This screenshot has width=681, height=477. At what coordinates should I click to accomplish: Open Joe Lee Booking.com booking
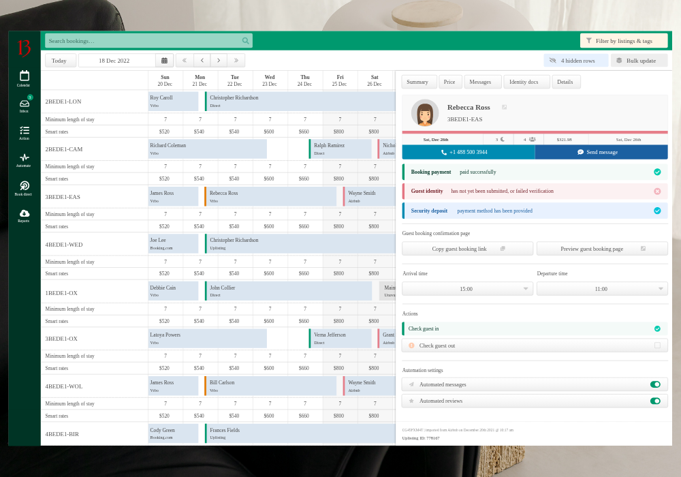(x=173, y=244)
